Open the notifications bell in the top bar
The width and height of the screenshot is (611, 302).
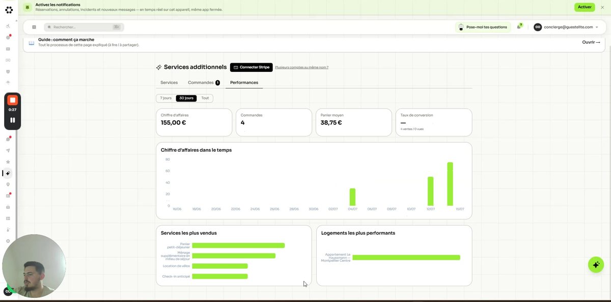coord(519,27)
